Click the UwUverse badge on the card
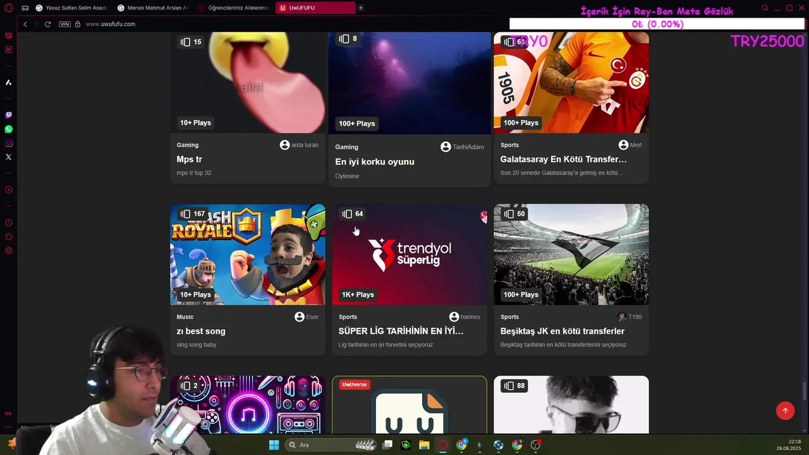 point(354,384)
